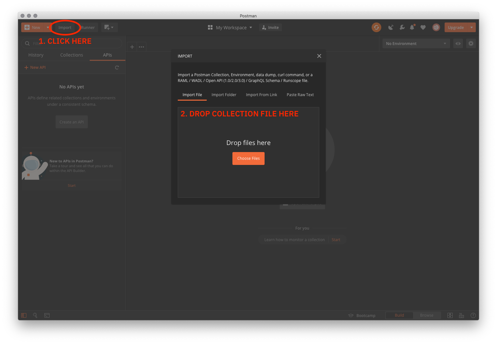The image size is (497, 344).
Task: Open the No Environment dropdown
Action: coord(416,43)
